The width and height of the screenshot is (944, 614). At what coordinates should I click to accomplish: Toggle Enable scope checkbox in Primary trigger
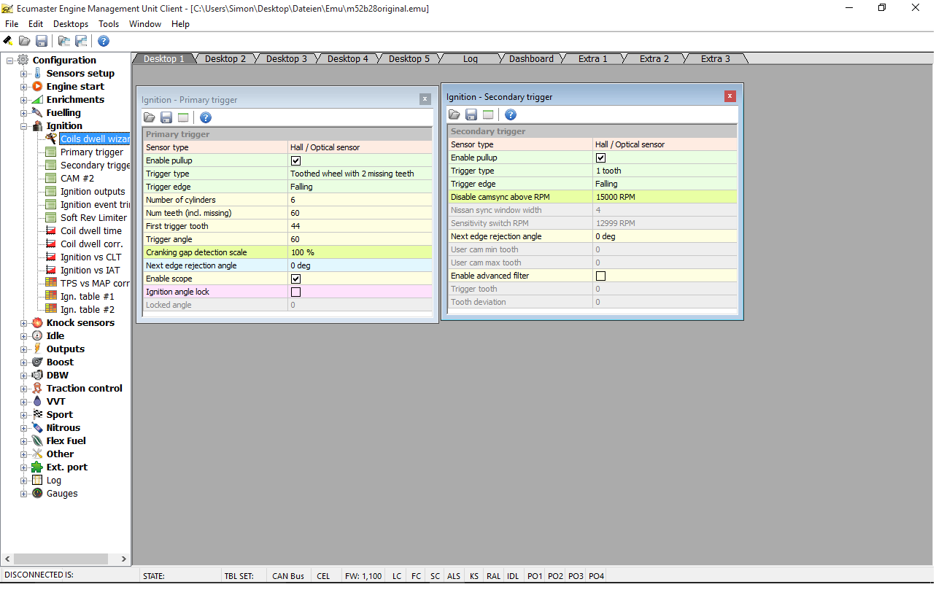[x=295, y=279]
